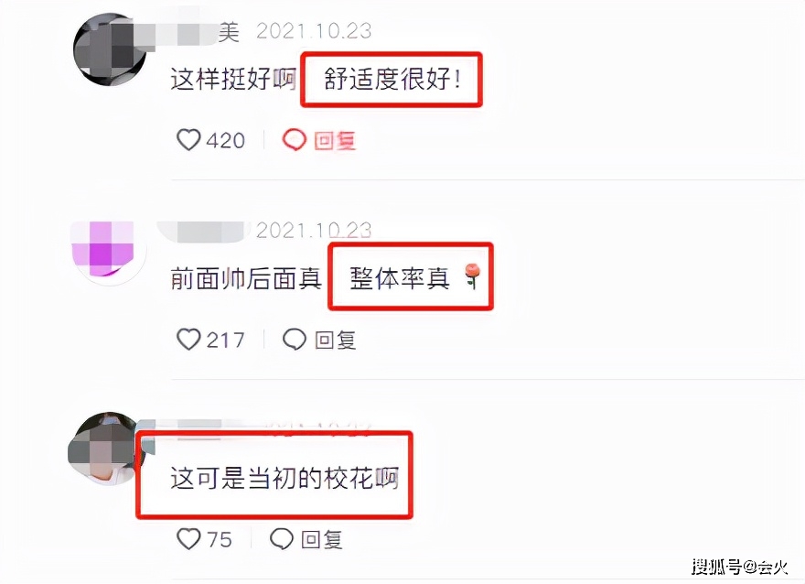The image size is (805, 584).
Task: Select the 这可是当初的校花啊 comment text
Action: 284,478
